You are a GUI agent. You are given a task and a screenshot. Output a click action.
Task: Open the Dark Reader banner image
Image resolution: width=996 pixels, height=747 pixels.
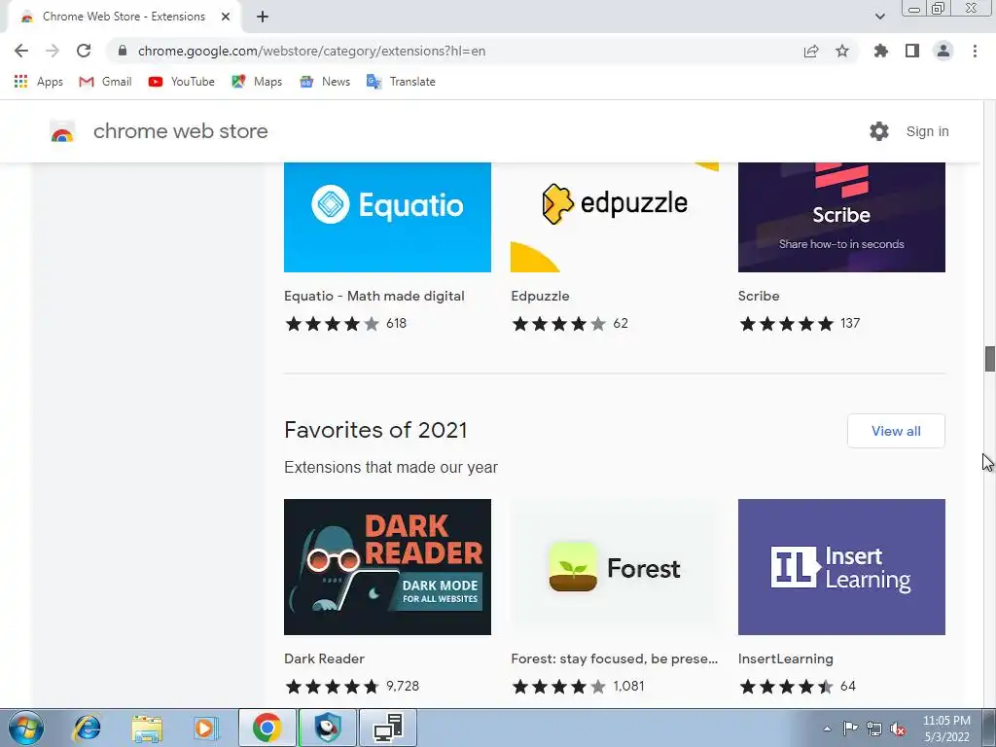387,567
